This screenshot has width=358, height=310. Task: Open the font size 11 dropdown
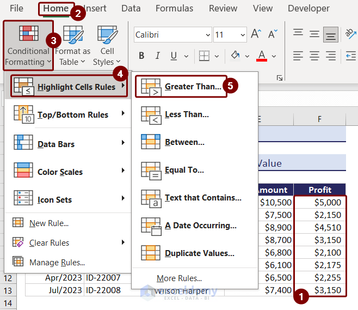click(x=243, y=35)
